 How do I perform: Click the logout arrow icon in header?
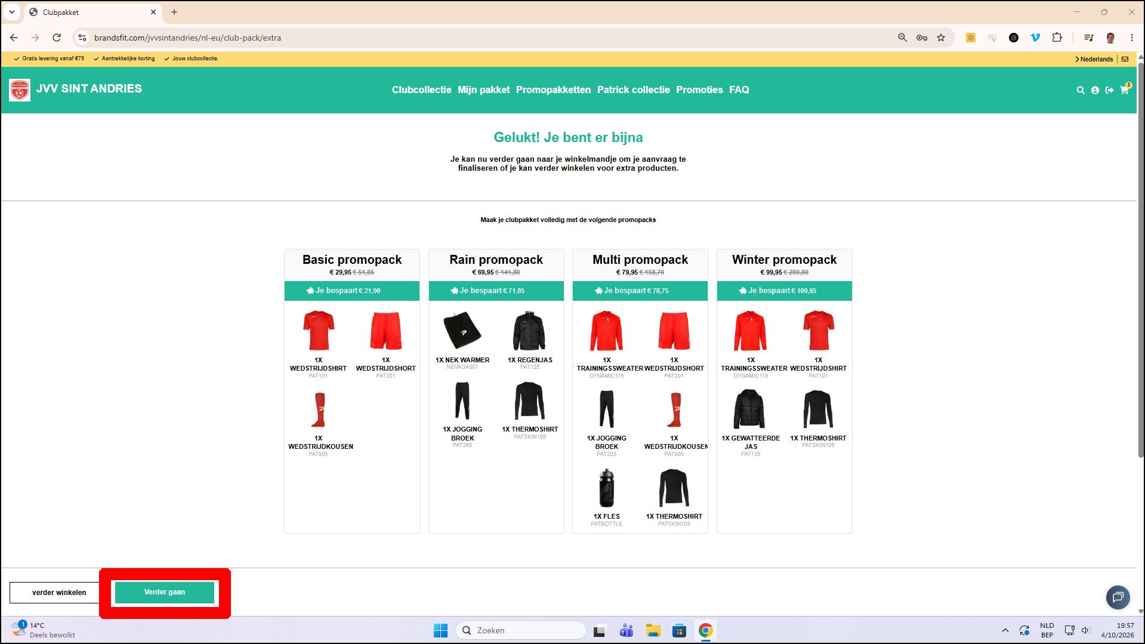point(1109,90)
